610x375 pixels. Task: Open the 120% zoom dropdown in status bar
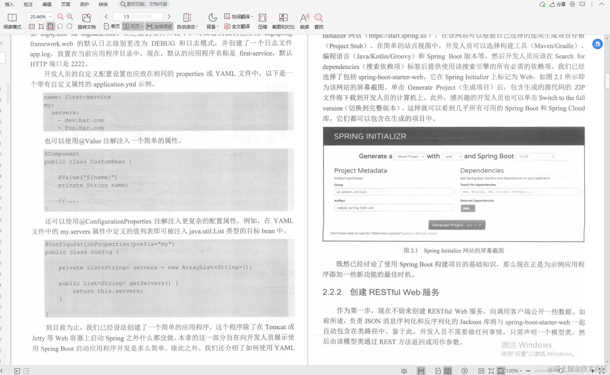pos(514,371)
